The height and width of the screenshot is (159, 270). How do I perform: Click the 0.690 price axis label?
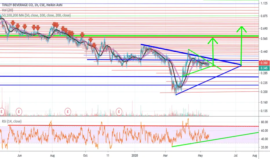click(x=264, y=29)
